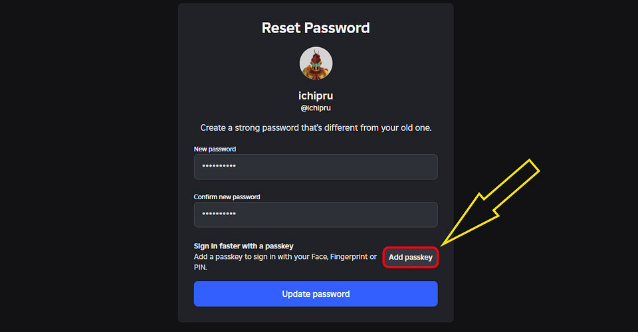Click the @ichipru username handle

point(316,108)
